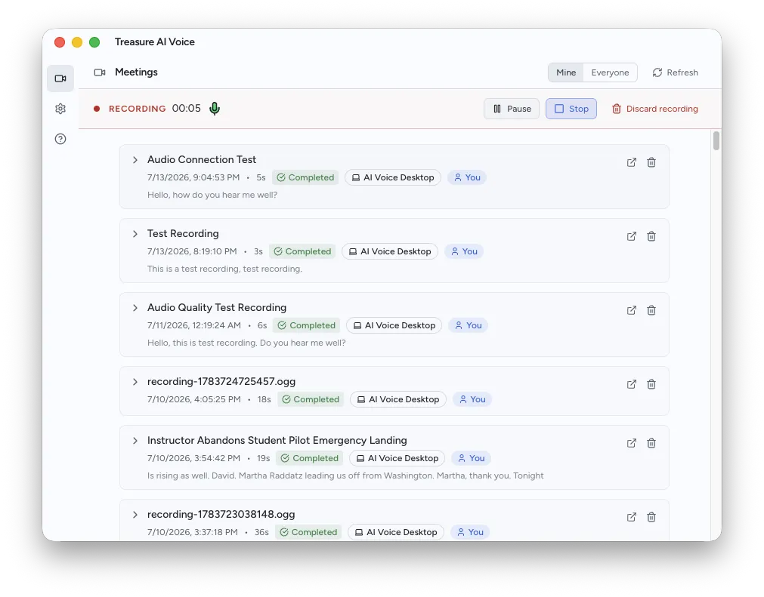Open the Help question mark icon

pos(60,139)
